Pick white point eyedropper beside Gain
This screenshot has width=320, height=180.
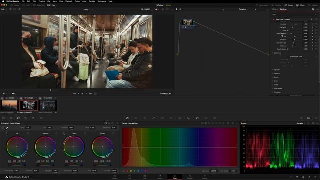tap(64, 133)
